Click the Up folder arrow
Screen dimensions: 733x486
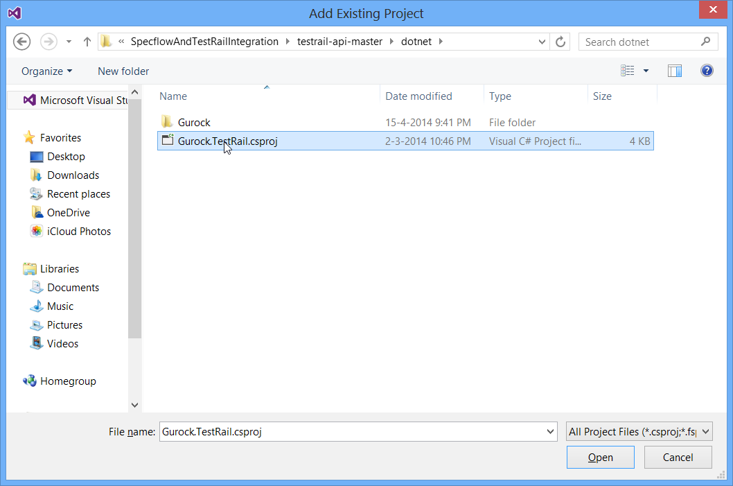(87, 42)
